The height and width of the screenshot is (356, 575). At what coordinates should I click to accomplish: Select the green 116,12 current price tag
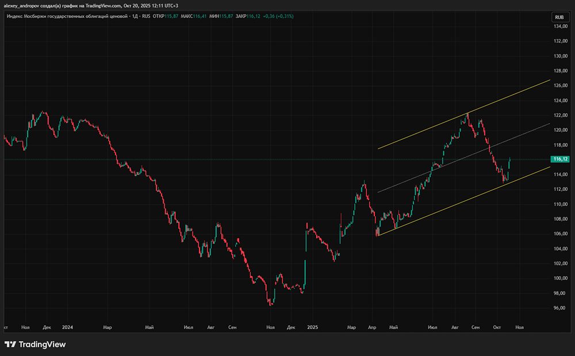pos(560,159)
